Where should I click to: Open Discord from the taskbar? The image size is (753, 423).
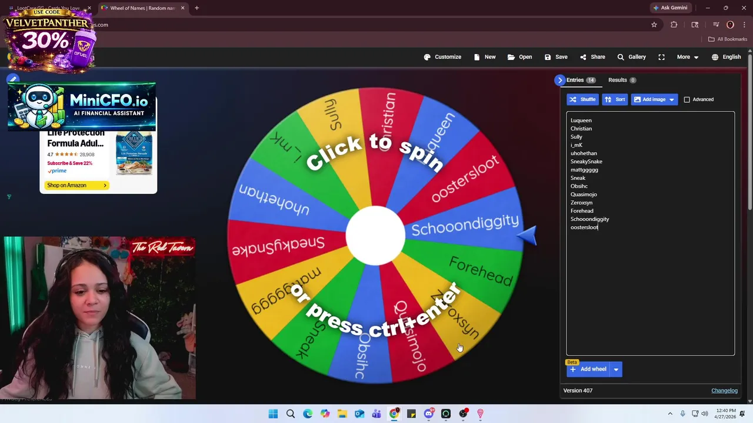coord(429,414)
